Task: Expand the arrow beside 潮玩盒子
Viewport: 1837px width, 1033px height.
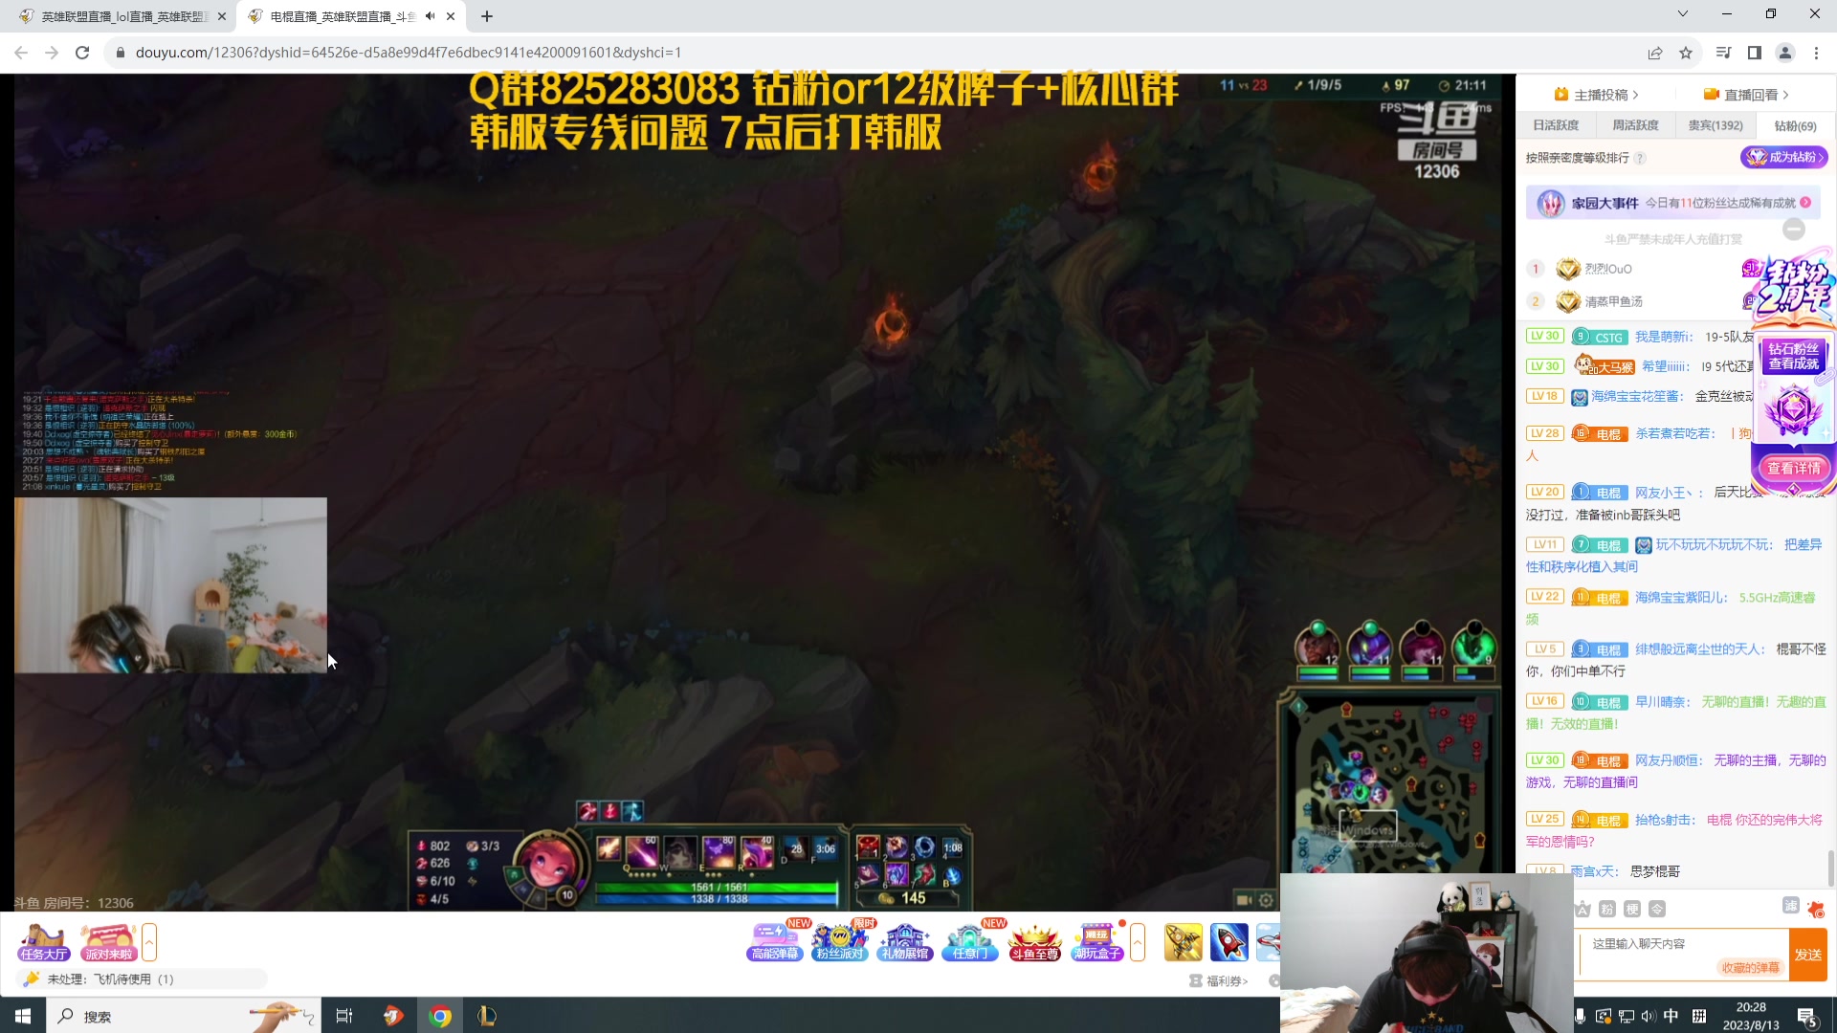Action: click(x=1138, y=942)
